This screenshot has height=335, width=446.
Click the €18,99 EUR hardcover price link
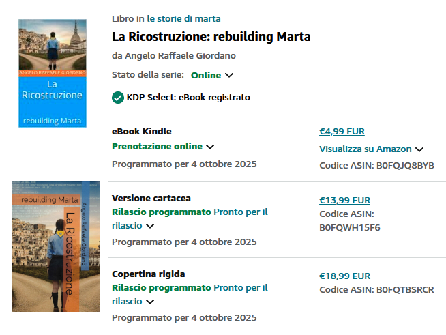[344, 276]
